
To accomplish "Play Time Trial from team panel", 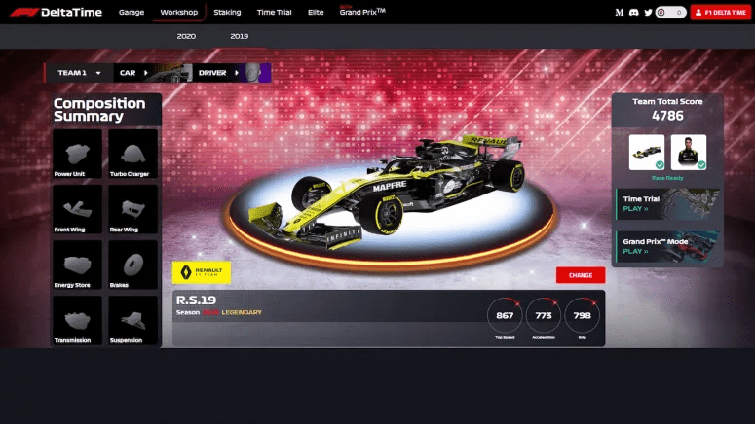I will point(668,204).
